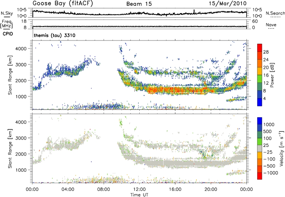Pick the gray ±25 velocity color swatch
This screenshot has width=285, height=197.
click(x=260, y=149)
